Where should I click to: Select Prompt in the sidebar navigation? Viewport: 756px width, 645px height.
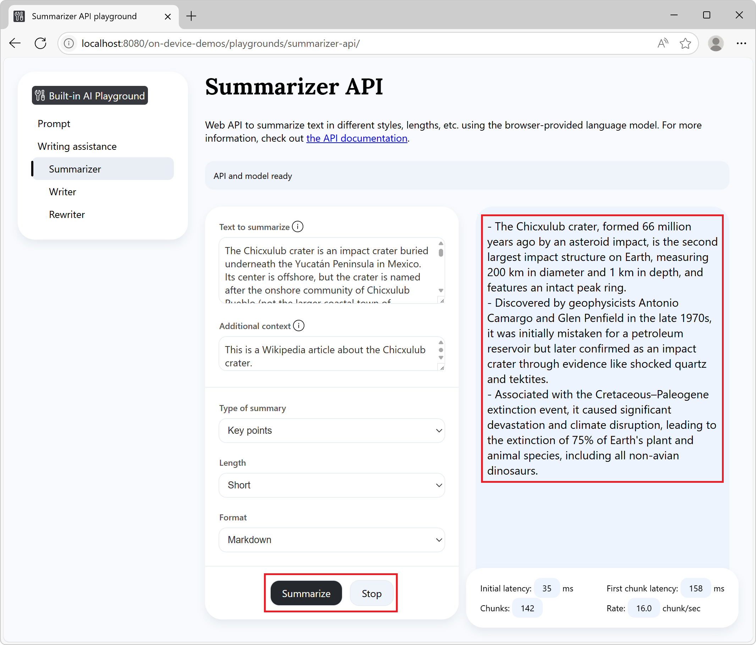point(54,124)
